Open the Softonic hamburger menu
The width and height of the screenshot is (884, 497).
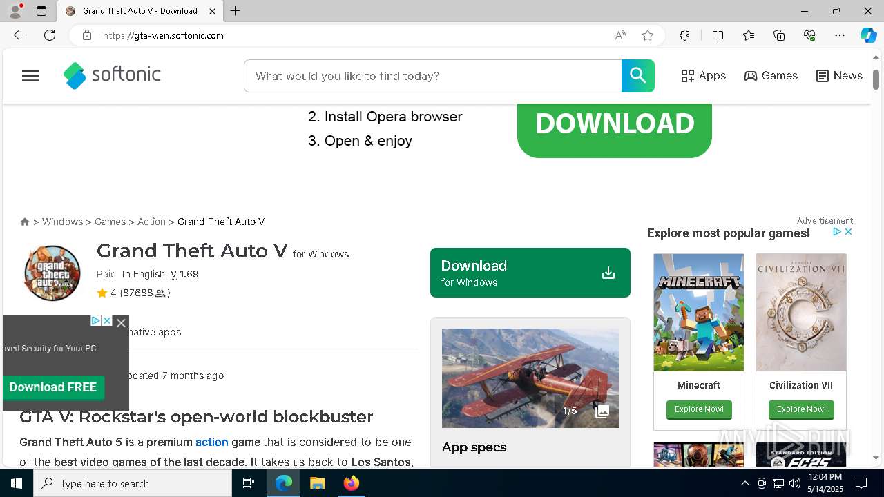pyautogui.click(x=30, y=76)
